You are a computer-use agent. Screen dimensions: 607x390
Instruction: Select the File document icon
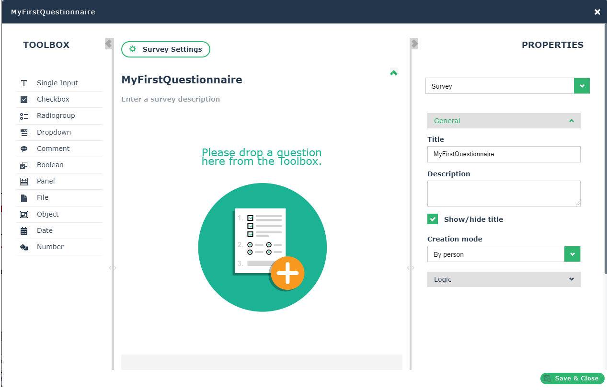(x=24, y=198)
